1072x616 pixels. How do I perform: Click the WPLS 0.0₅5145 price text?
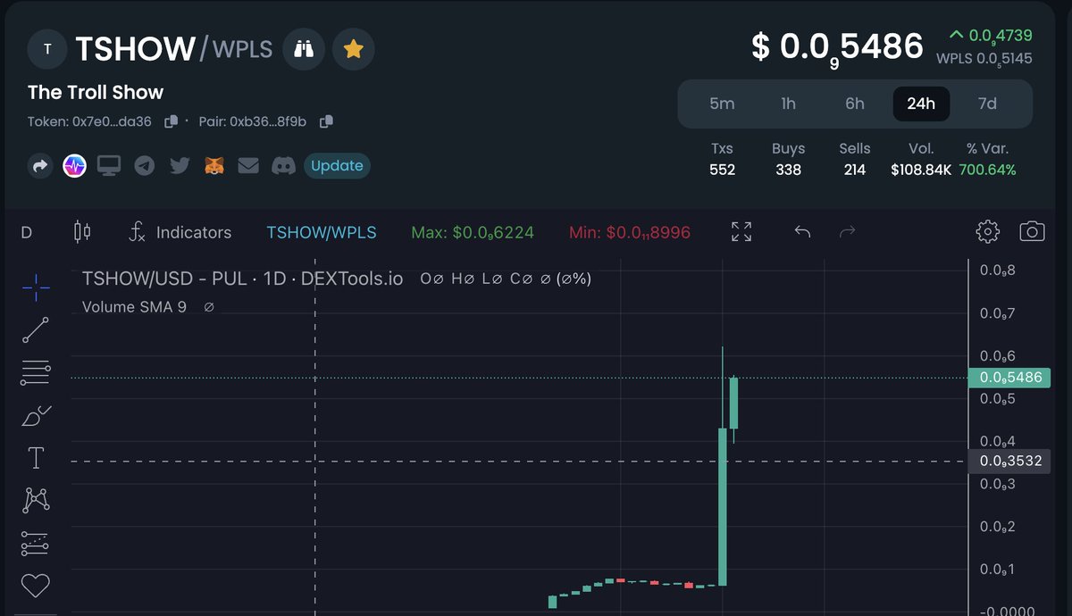point(984,59)
